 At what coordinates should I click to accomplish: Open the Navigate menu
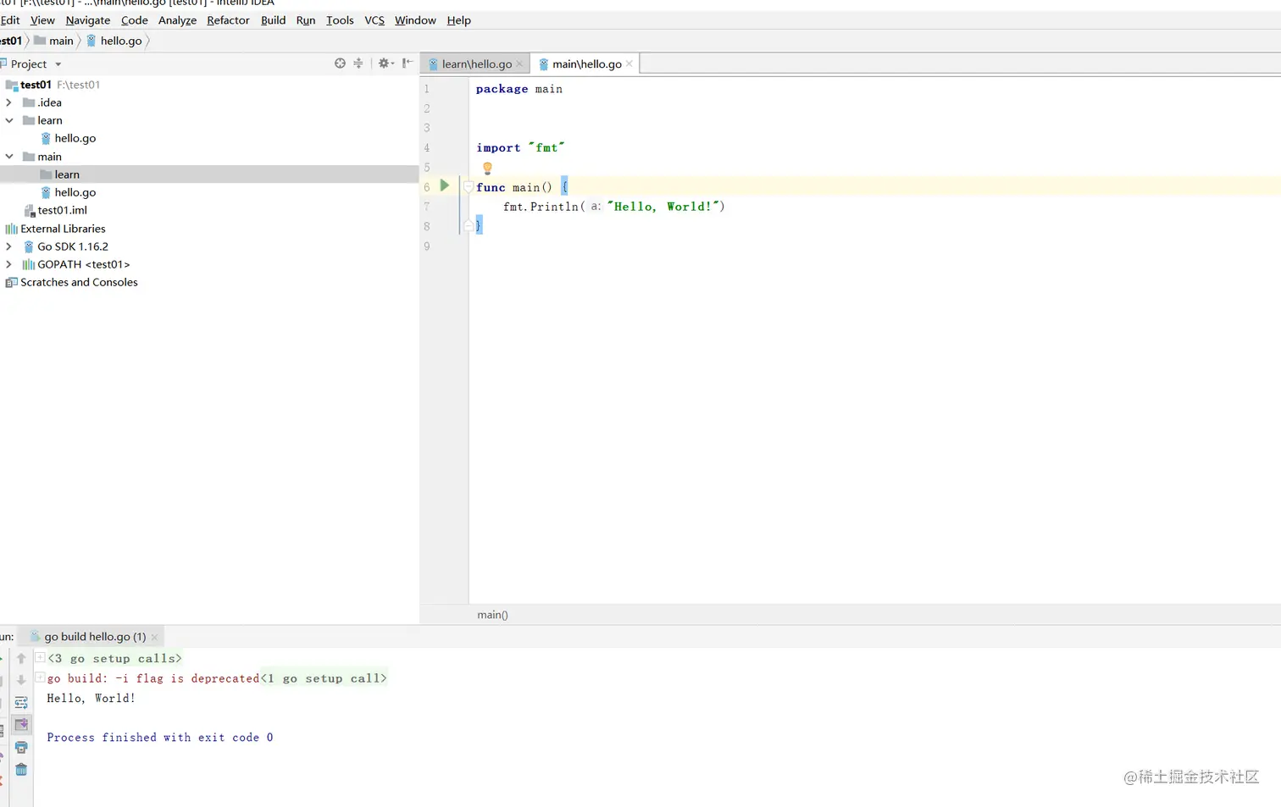click(x=88, y=20)
